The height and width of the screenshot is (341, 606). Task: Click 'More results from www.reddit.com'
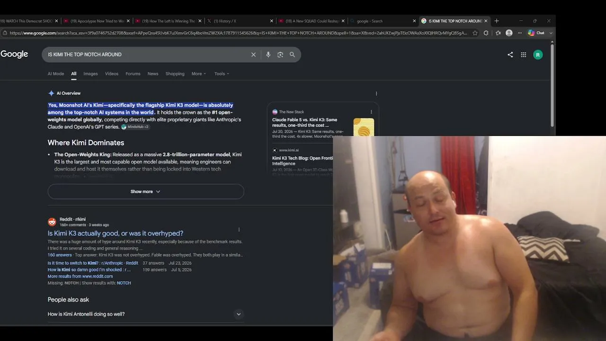(x=80, y=277)
